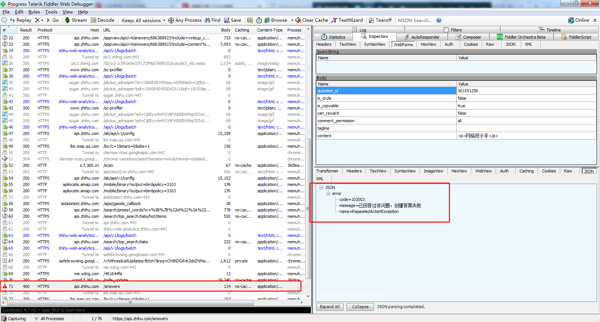Open the FiddlerScript tab
This screenshot has height=322, width=600.
576,37
